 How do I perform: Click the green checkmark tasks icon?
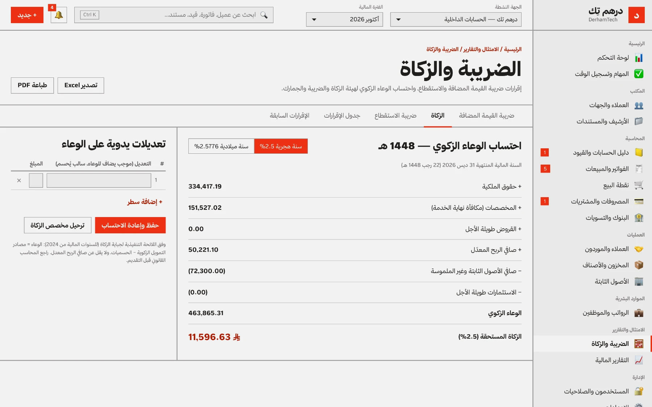(639, 74)
